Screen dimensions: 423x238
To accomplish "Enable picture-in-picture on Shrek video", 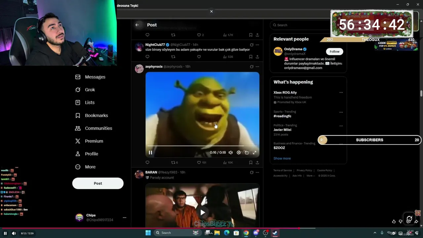I will pos(247,152).
